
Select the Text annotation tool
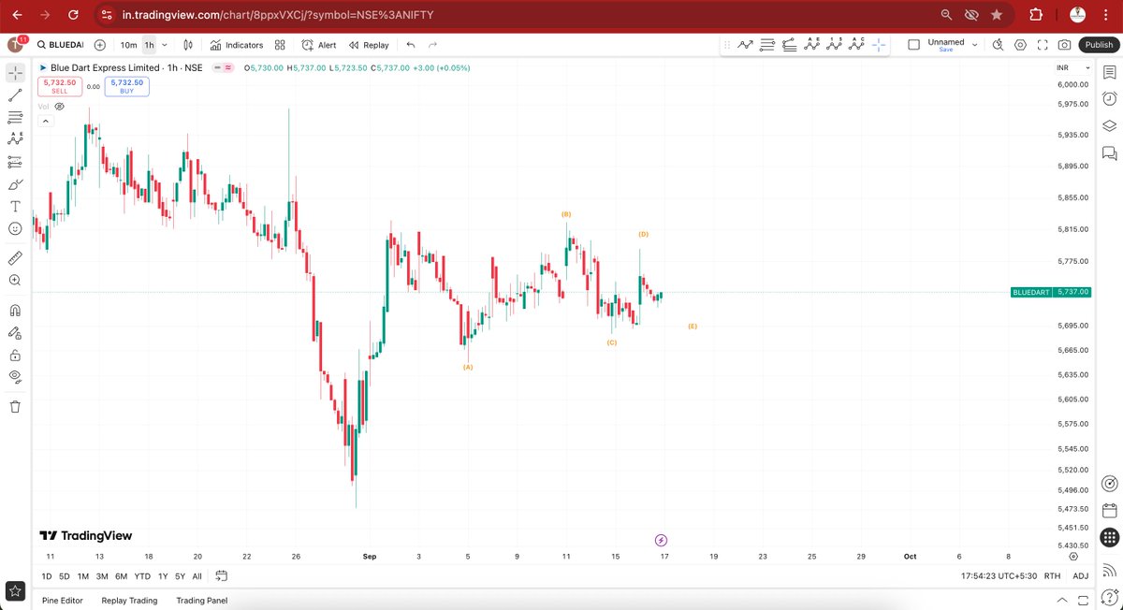15,206
